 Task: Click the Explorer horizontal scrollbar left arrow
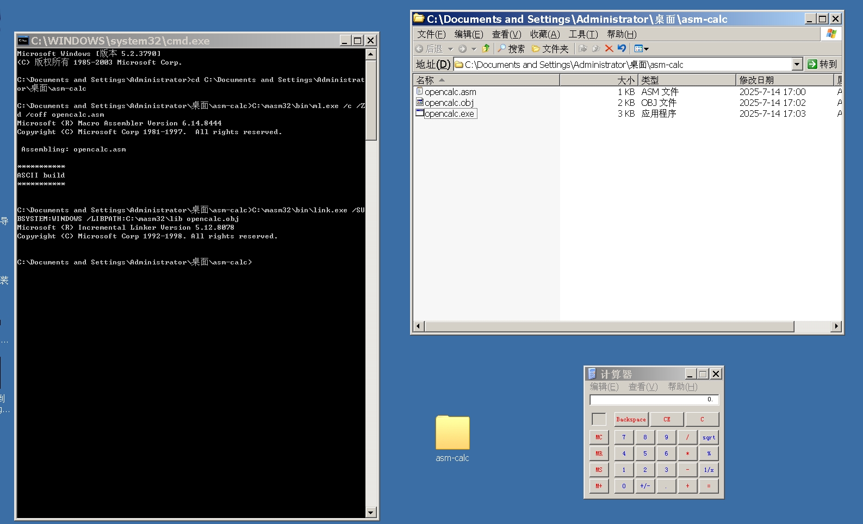[x=418, y=326]
